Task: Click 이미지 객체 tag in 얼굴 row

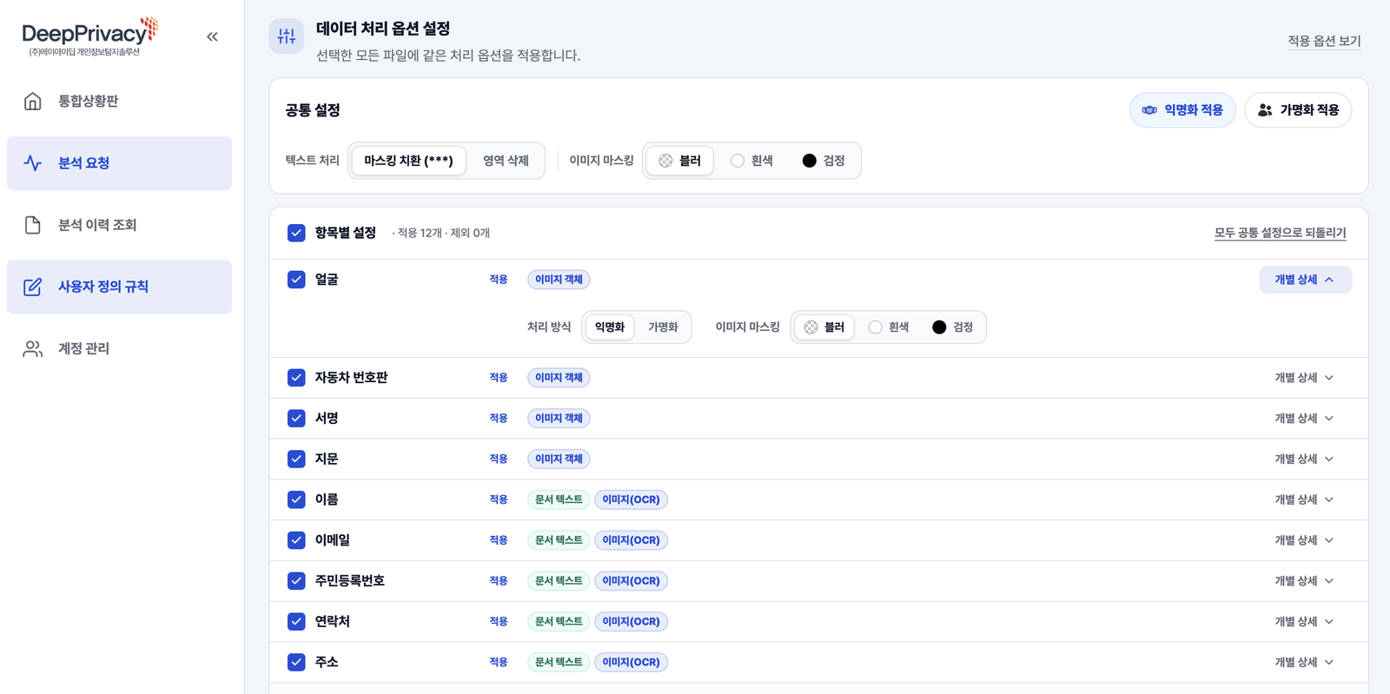Action: [559, 280]
